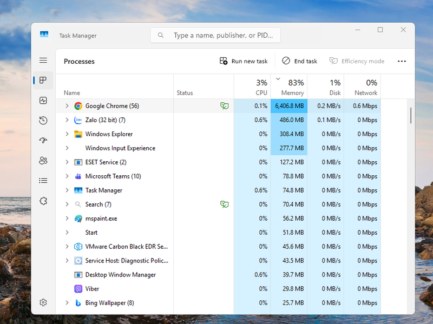Image resolution: width=433 pixels, height=324 pixels.
Task: Click the Microsoft Teams process icon
Action: (x=78, y=176)
